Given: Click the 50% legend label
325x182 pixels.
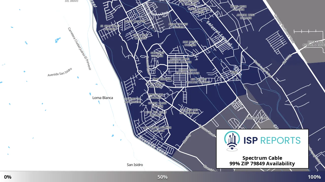Looking at the screenshot, I should pos(162,177).
